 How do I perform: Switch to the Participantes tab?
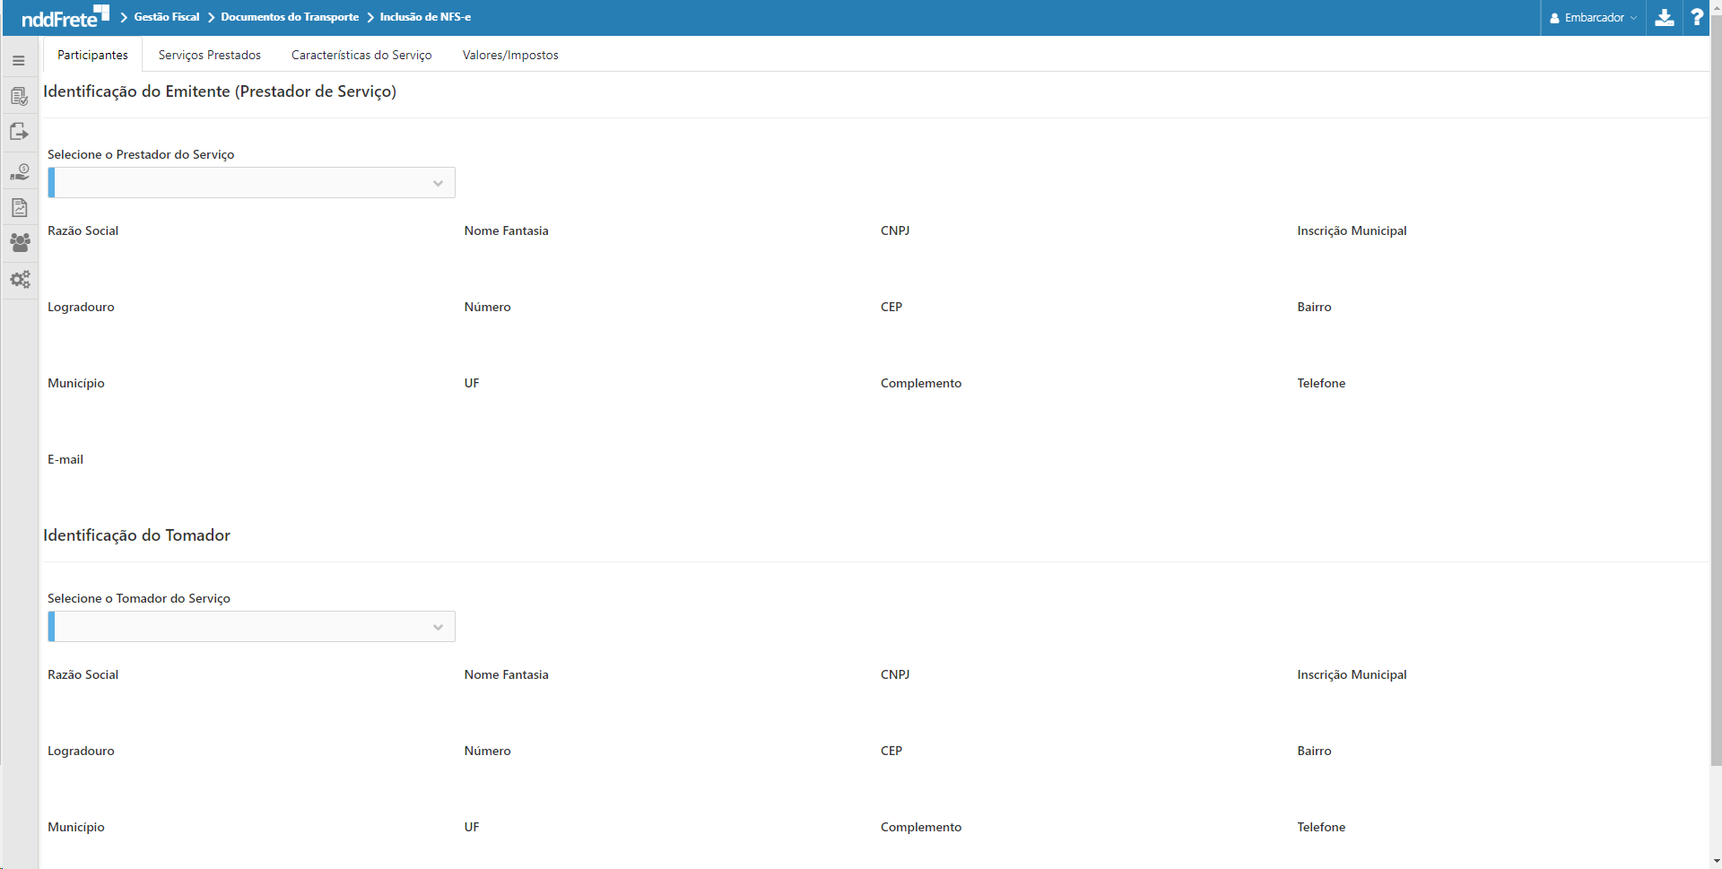92,55
